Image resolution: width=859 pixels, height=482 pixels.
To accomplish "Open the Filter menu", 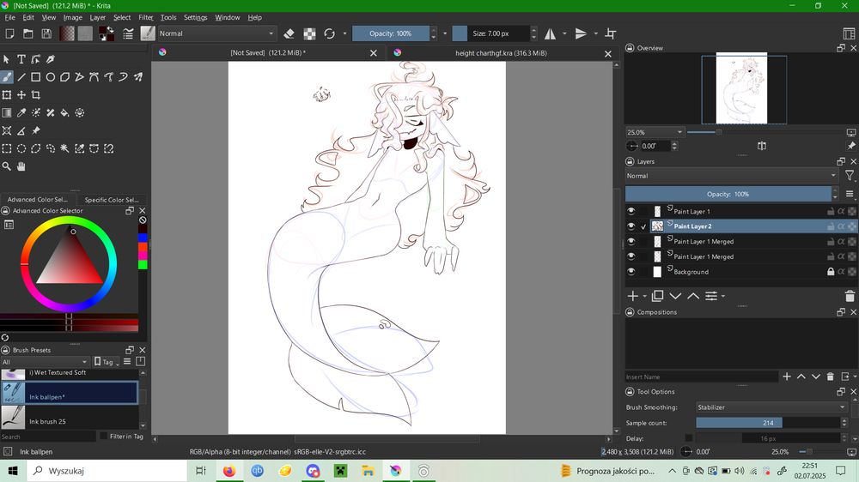I will [x=146, y=17].
